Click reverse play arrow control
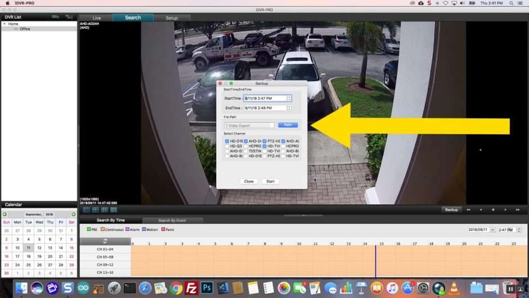 pos(481,210)
